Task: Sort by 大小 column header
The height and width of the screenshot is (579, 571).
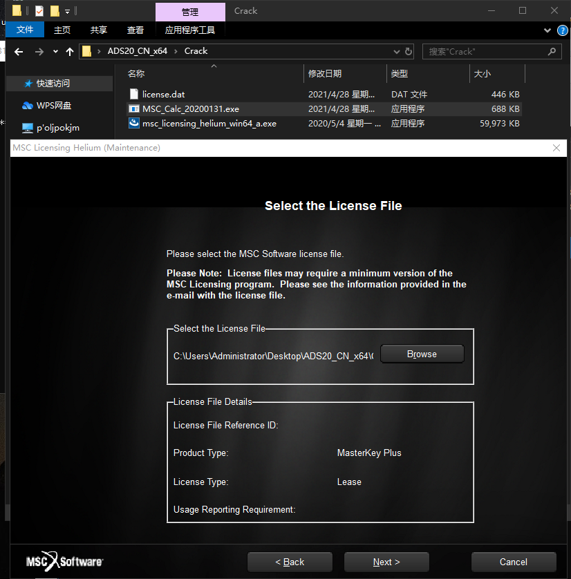Action: pos(482,73)
